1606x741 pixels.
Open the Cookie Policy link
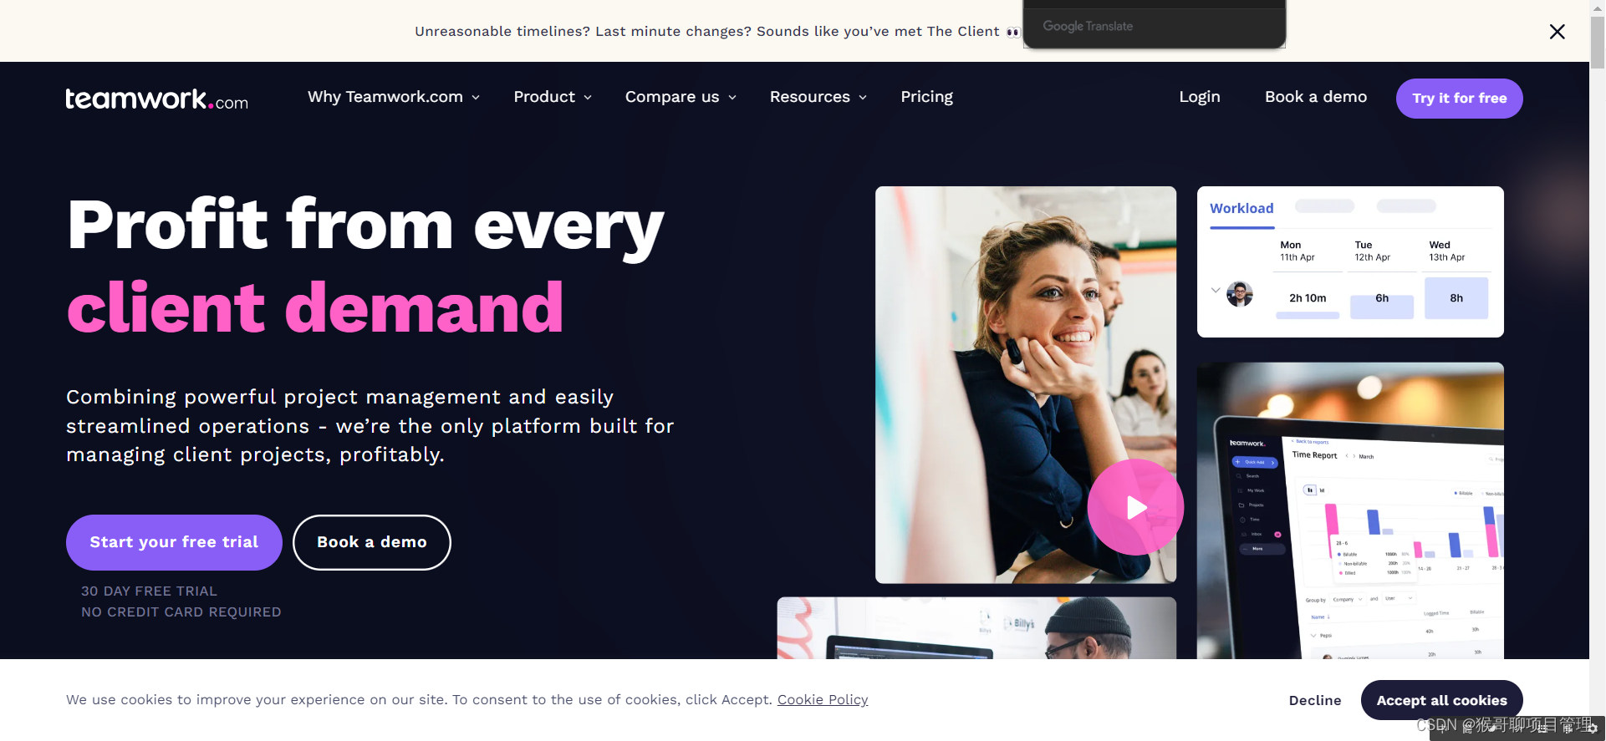(x=823, y=700)
